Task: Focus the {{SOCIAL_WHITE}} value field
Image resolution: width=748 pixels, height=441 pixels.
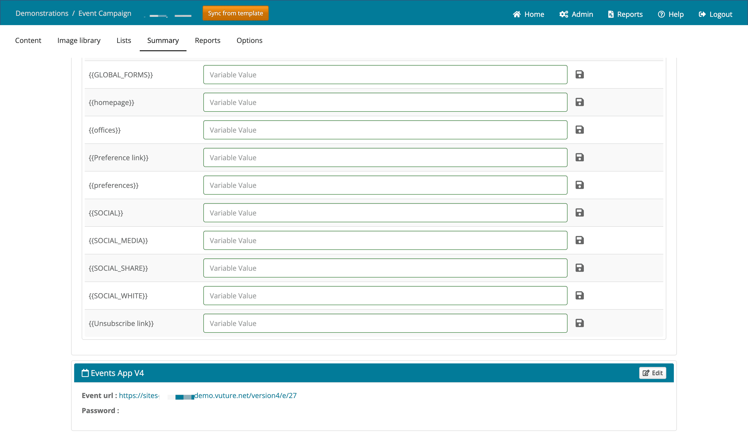Action: pos(385,296)
